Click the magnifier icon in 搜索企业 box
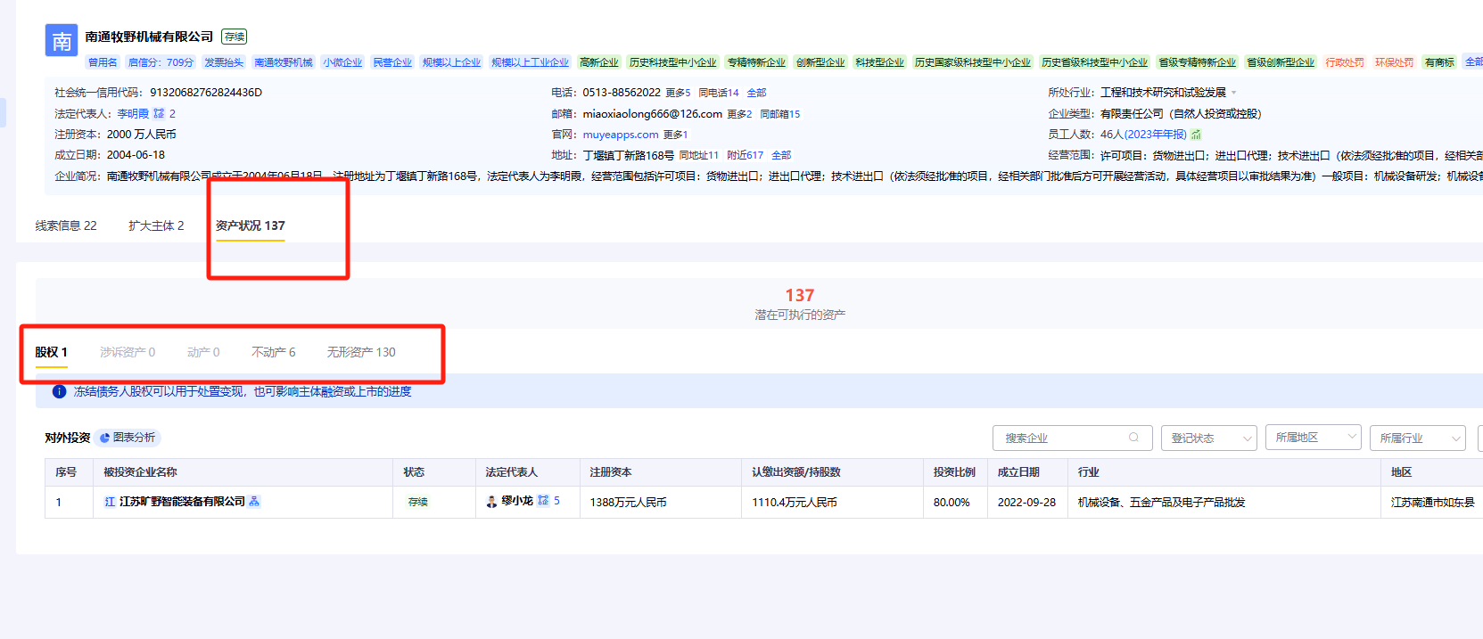 point(1133,438)
